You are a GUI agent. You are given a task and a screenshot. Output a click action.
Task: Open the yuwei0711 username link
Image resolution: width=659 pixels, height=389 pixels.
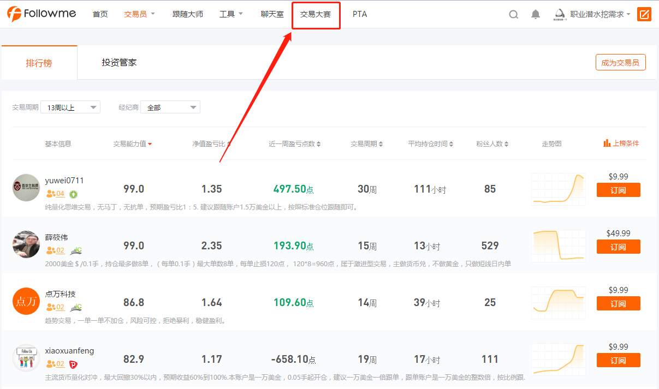tap(64, 181)
